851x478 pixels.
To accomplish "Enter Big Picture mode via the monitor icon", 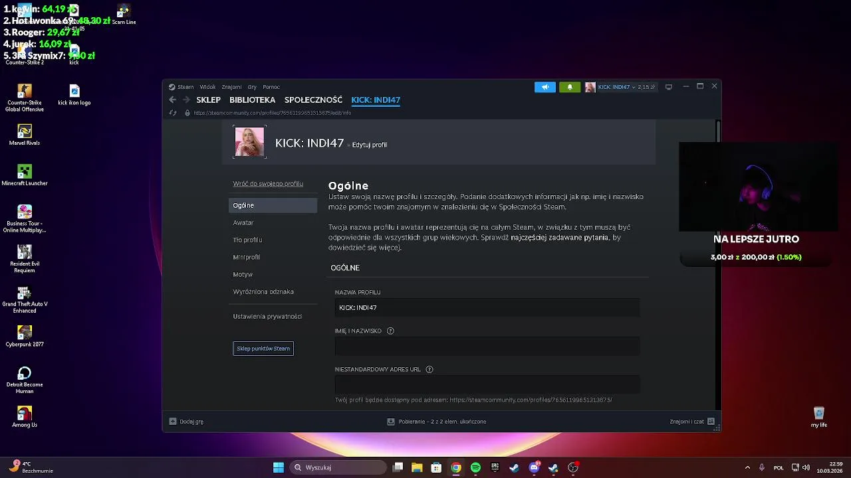I will [x=669, y=87].
